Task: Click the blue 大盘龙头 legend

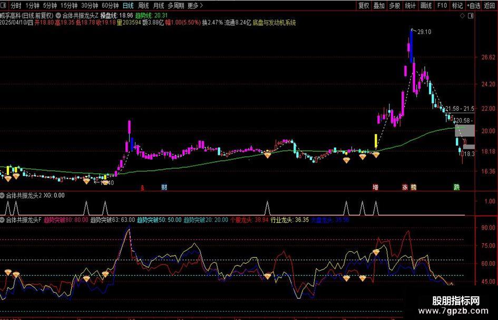Action: (x=330, y=220)
